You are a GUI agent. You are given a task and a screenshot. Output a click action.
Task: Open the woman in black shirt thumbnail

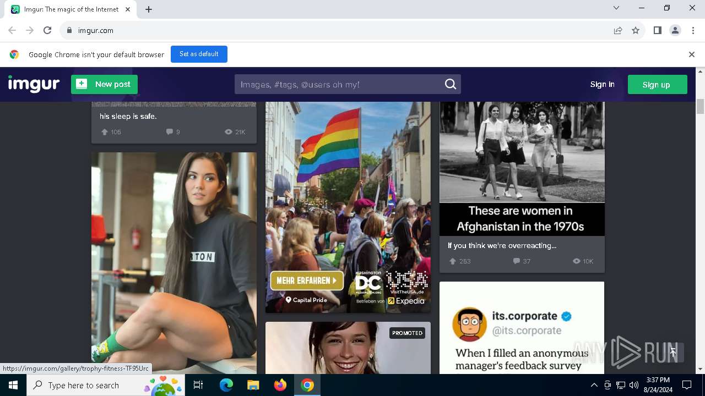click(174, 263)
